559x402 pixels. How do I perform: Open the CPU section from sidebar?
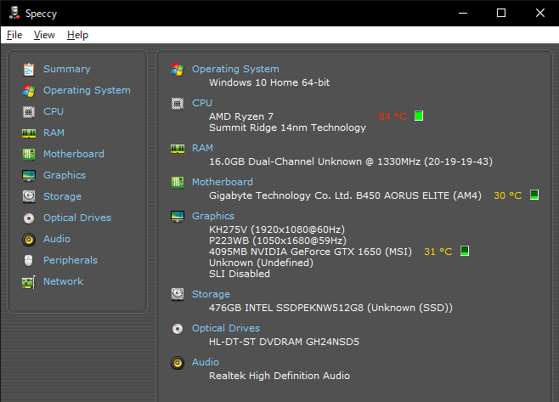tap(54, 111)
